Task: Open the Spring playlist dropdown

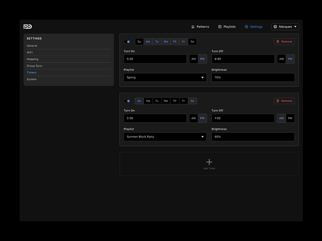Action: (x=165, y=78)
